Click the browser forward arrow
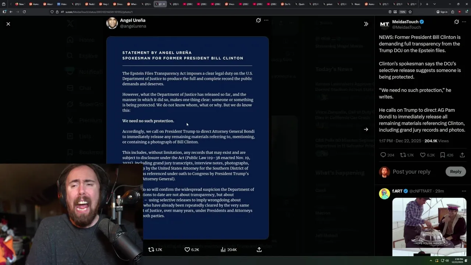471x265 pixels. point(17,12)
